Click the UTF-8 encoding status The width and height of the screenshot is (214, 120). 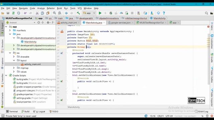click(x=169, y=116)
